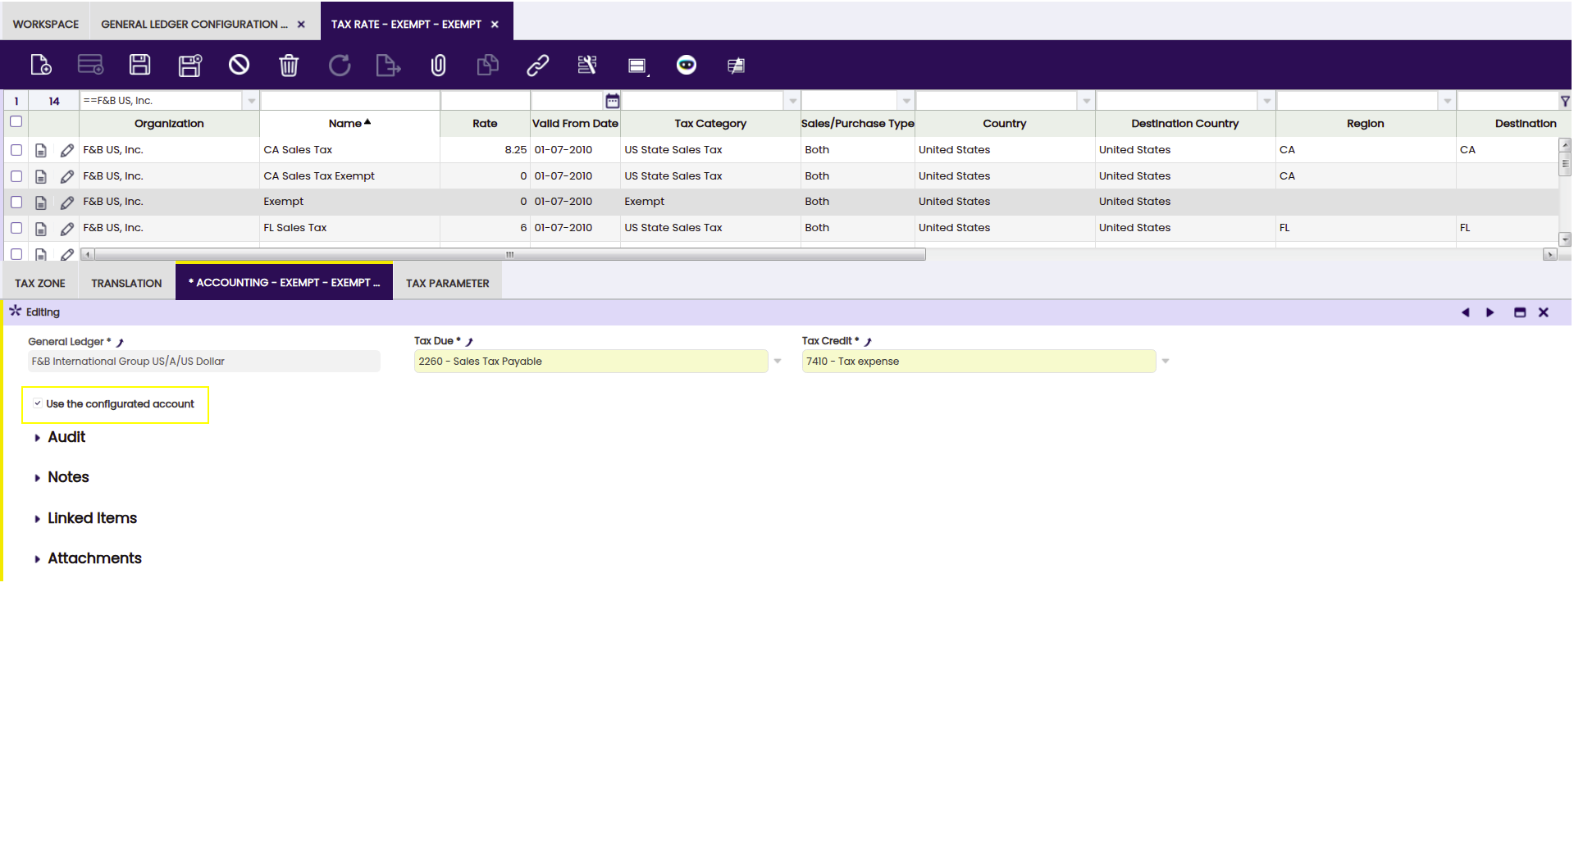Screen dimensions: 1574x842
Task: Click the Tax Credit input field
Action: point(978,362)
